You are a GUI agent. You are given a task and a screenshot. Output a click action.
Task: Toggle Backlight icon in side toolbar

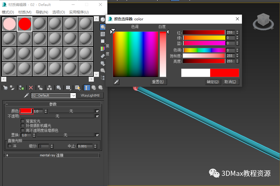tap(103, 27)
